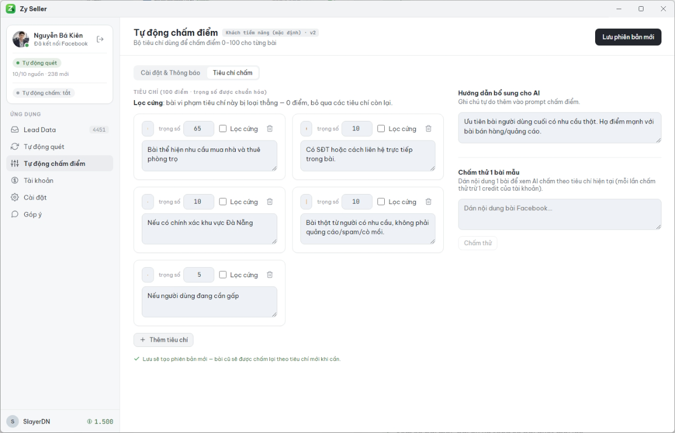Select the Tiêu chí chấm tab
Image resolution: width=675 pixels, height=433 pixels.
233,73
